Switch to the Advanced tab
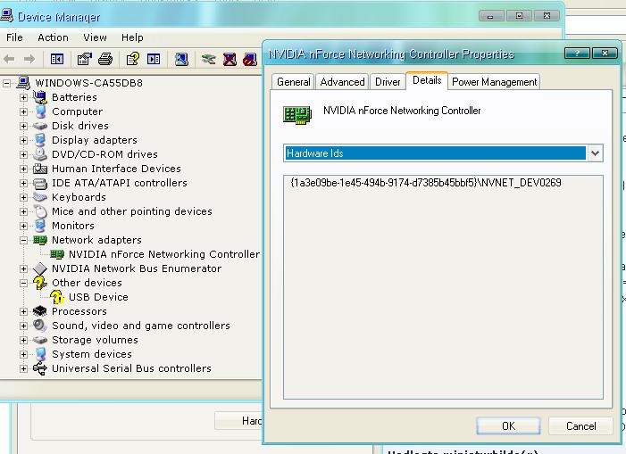 [343, 82]
